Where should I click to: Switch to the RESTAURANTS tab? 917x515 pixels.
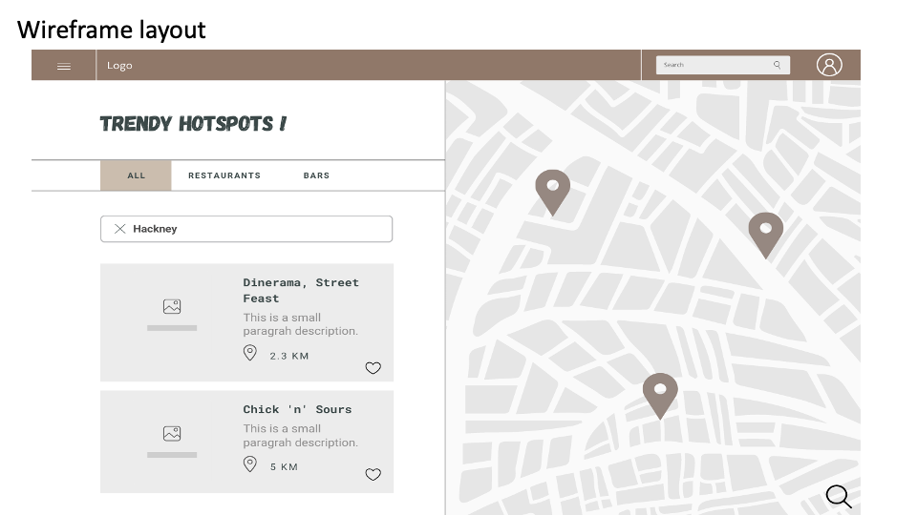224,175
